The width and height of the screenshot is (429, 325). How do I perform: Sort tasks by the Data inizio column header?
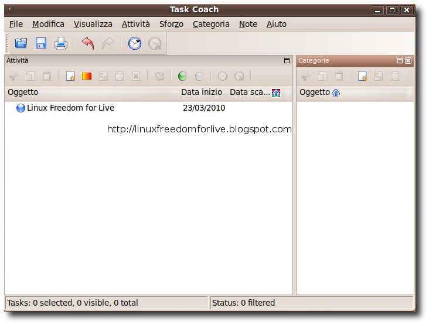coord(202,92)
